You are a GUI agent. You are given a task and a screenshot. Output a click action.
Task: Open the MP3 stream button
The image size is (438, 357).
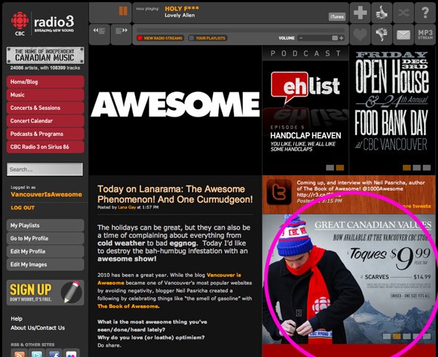[425, 34]
